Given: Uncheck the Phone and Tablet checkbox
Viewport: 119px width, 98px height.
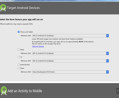Looking at the screenshot, I should pyautogui.click(x=19, y=32).
